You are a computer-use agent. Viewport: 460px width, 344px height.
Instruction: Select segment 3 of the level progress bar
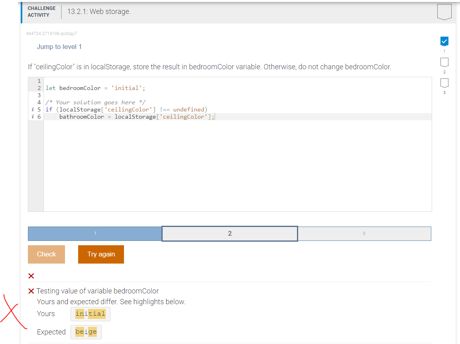[x=364, y=233]
